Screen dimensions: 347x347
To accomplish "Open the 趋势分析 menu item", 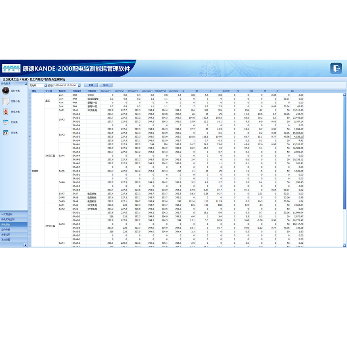I will (x=14, y=230).
